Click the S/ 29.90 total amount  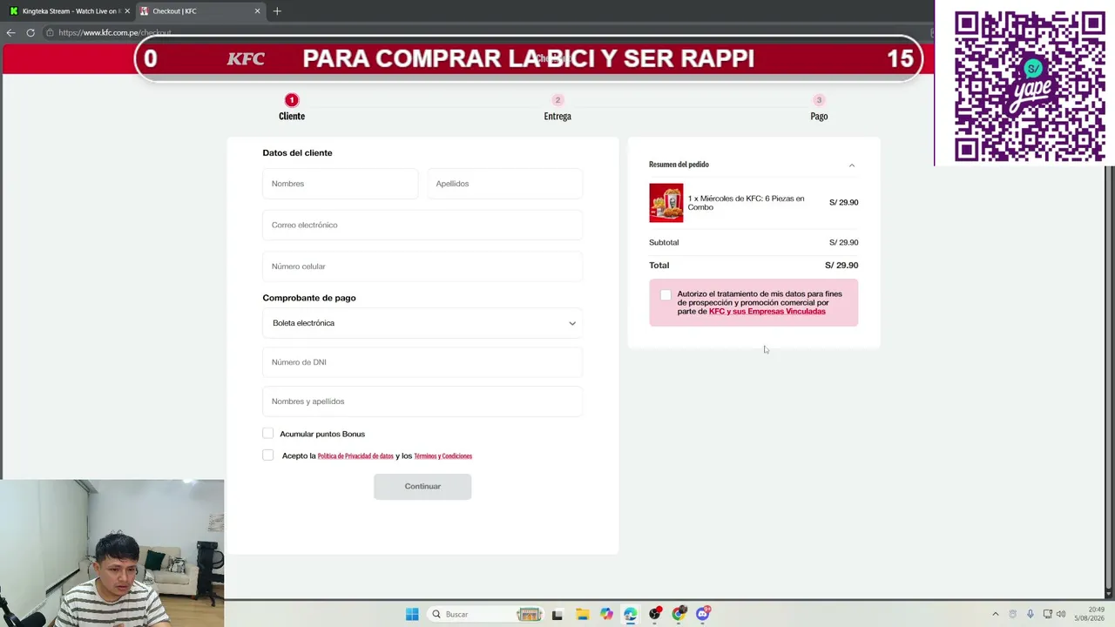[841, 266]
